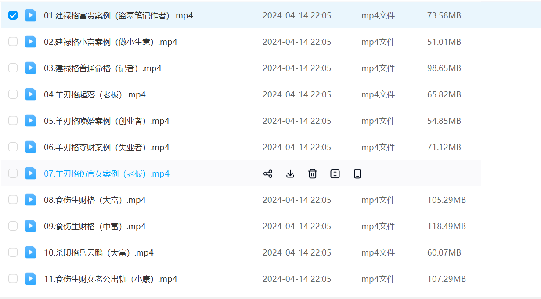Check the box for 02.建禄格小富案例
541x299 pixels.
pos(13,42)
